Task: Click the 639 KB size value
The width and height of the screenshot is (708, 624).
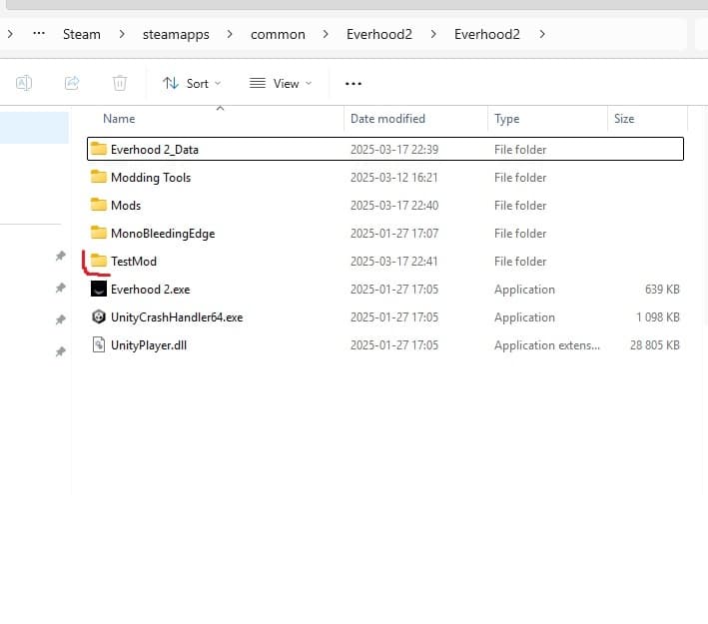Action: coord(662,290)
